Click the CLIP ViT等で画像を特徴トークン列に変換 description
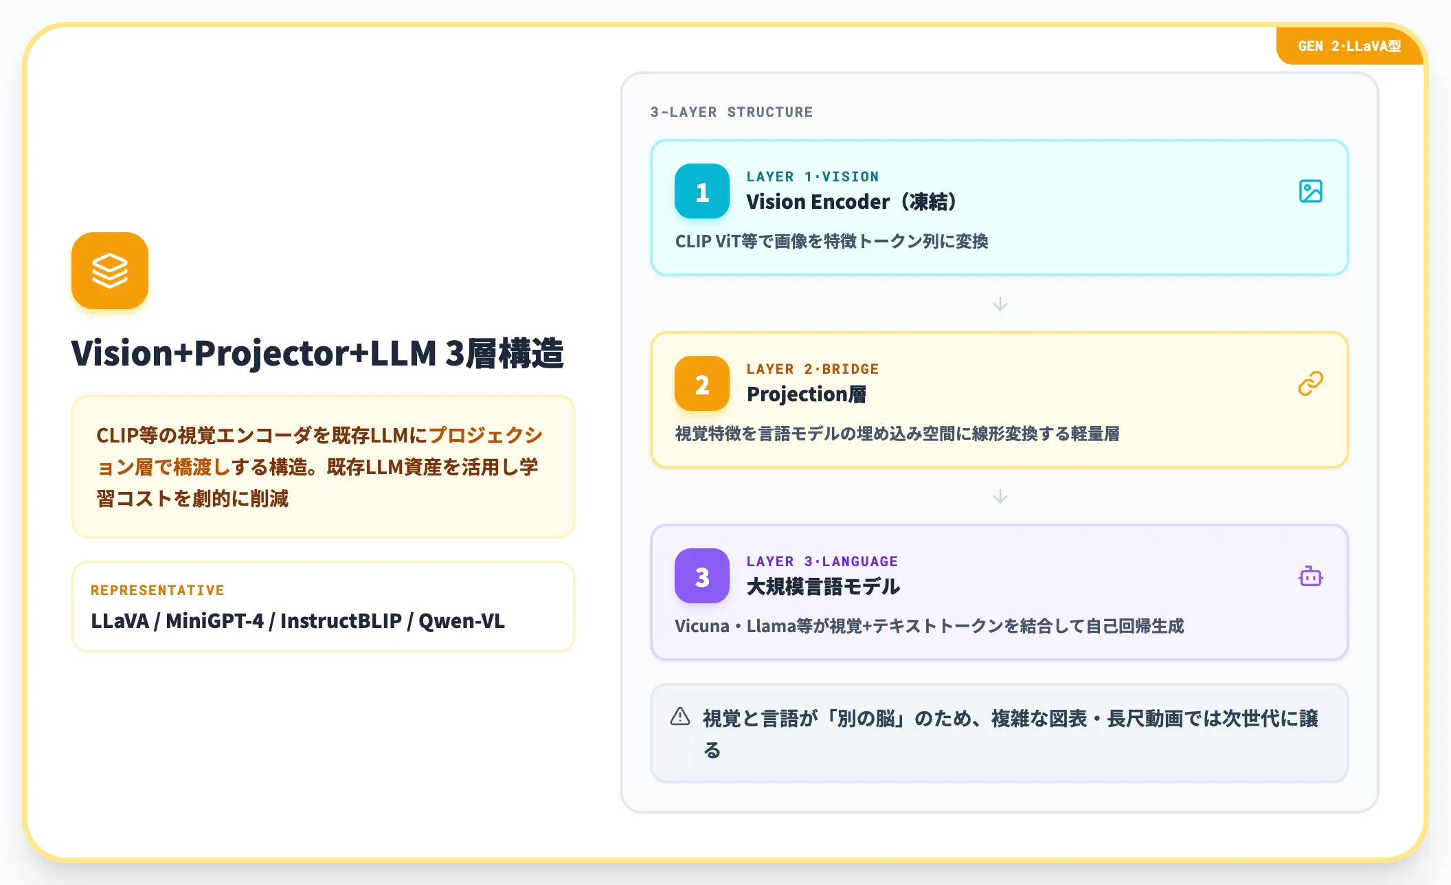Screen dimensions: 1451x885 (831, 241)
